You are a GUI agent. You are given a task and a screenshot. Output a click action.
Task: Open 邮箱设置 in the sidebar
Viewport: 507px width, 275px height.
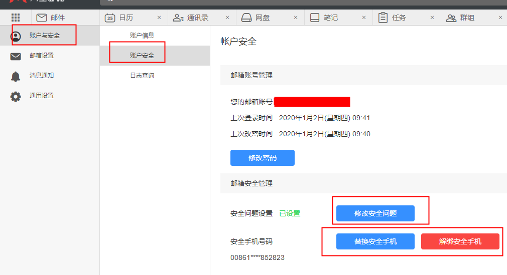tap(42, 56)
